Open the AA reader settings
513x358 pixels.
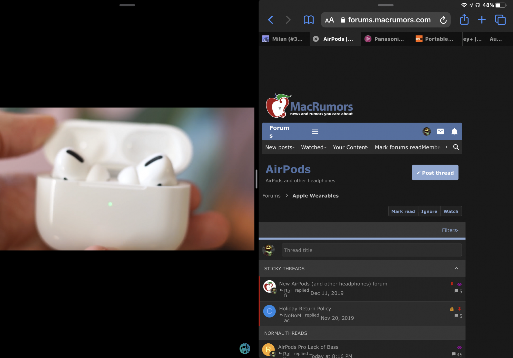coord(329,20)
